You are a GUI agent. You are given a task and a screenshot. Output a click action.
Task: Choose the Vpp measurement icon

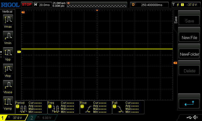(8, 52)
